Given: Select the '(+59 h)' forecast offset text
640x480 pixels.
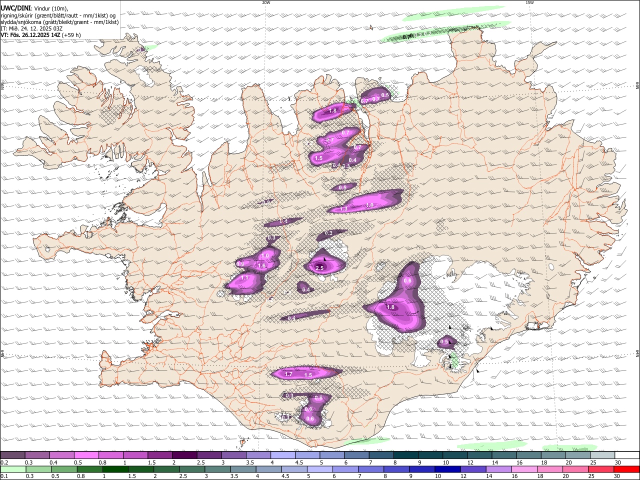Looking at the screenshot, I should coord(72,35).
